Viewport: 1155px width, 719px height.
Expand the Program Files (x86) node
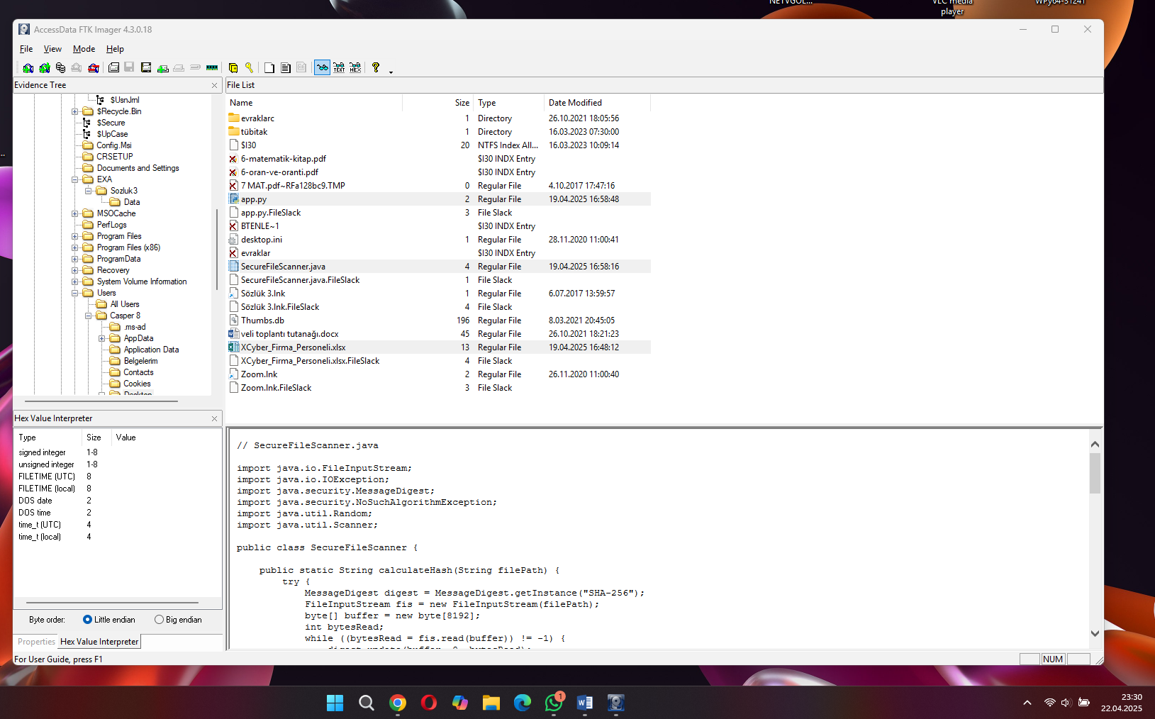[x=74, y=247]
